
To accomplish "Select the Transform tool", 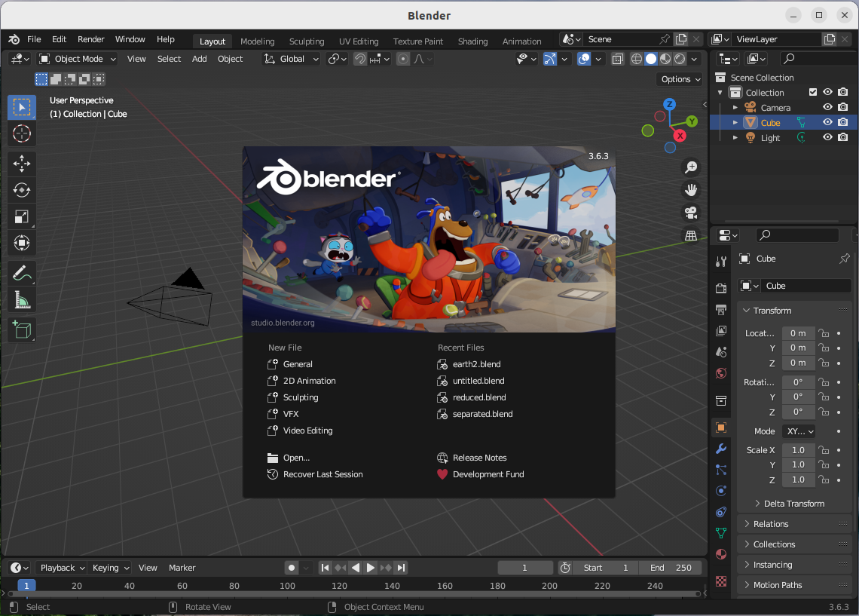I will (x=22, y=243).
